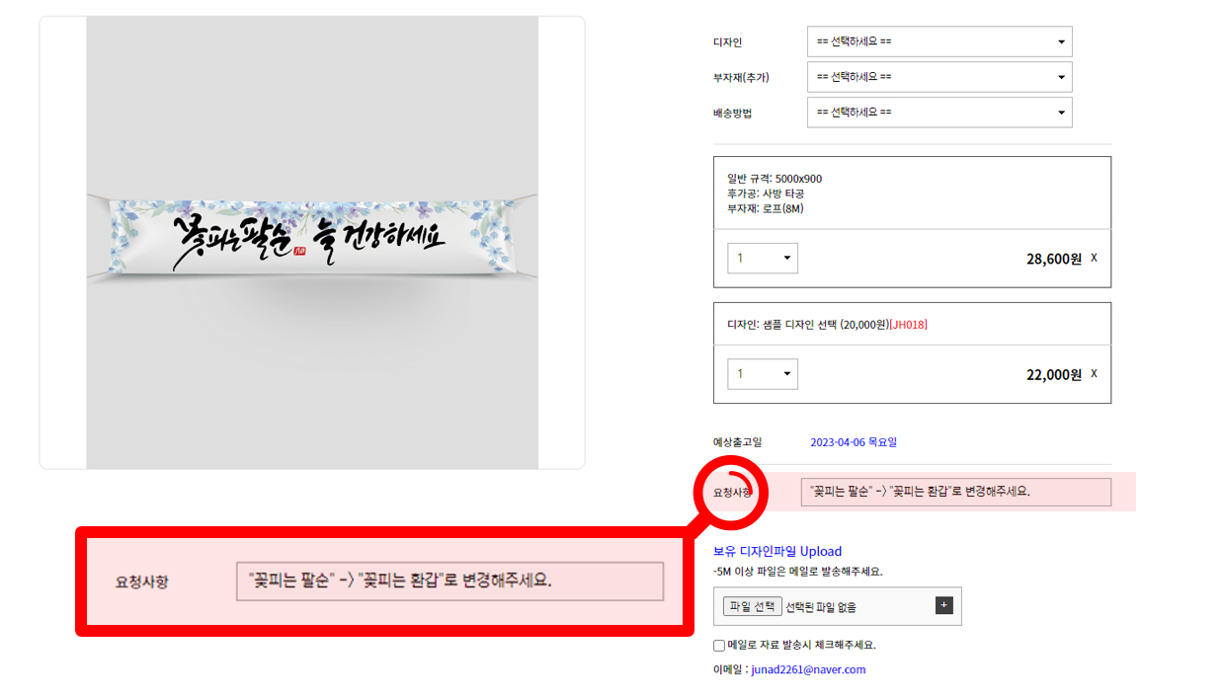The width and height of the screenshot is (1225, 698).
Task: Click the 보유 디자인파일 Upload heading
Action: pos(777,551)
